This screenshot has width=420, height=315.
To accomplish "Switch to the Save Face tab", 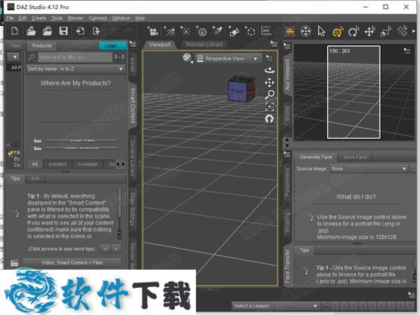I will [355, 157].
